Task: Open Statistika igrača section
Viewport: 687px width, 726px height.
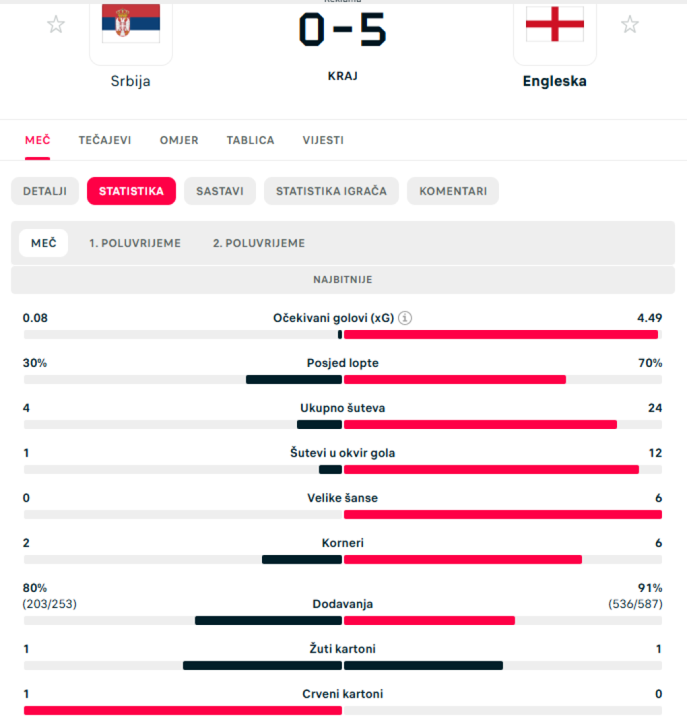Action: 331,191
